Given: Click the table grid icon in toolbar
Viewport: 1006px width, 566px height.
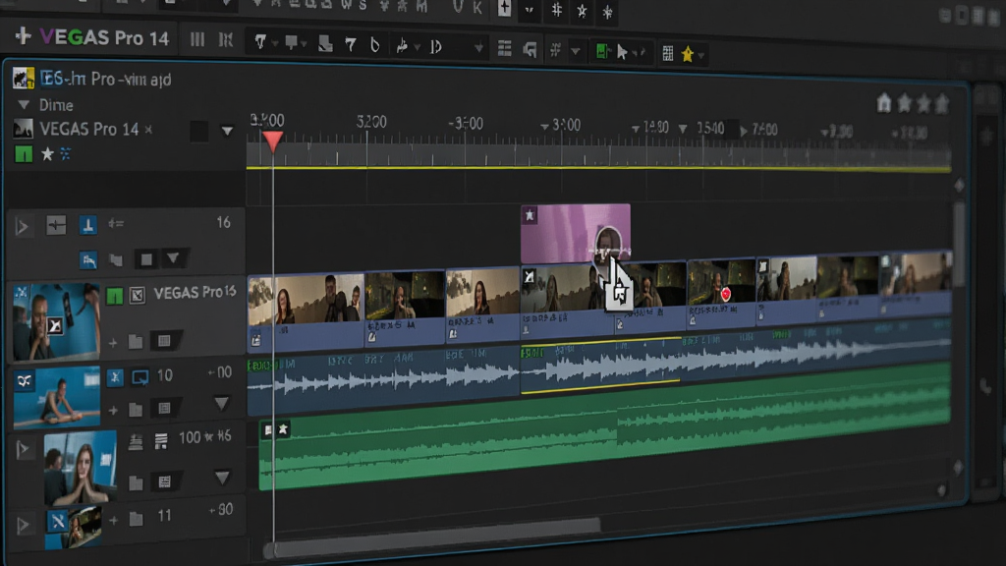Looking at the screenshot, I should (668, 53).
